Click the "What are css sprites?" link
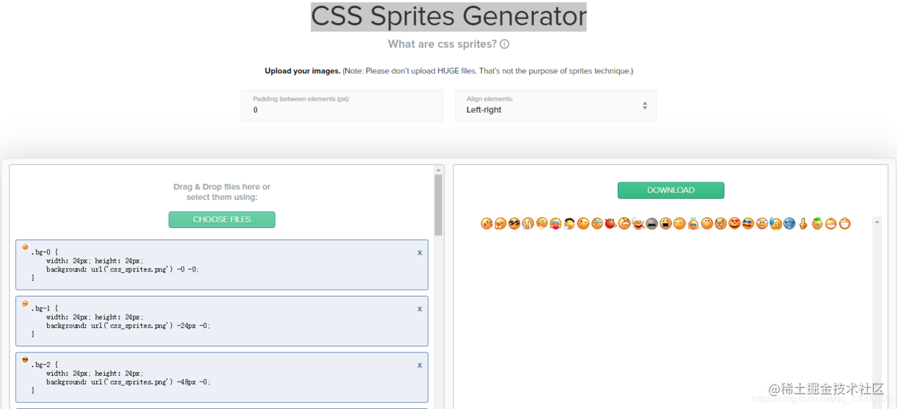The height and width of the screenshot is (409, 897). pyautogui.click(x=442, y=44)
